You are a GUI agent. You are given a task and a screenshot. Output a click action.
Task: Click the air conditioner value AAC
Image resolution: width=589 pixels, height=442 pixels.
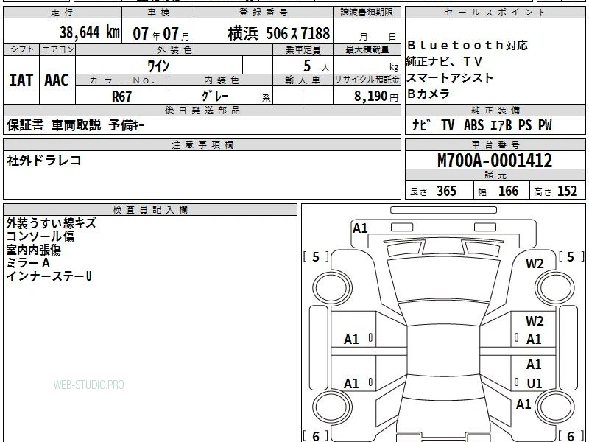57,80
